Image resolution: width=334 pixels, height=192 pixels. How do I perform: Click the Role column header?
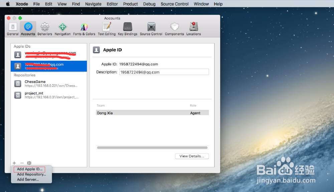pos(193,106)
